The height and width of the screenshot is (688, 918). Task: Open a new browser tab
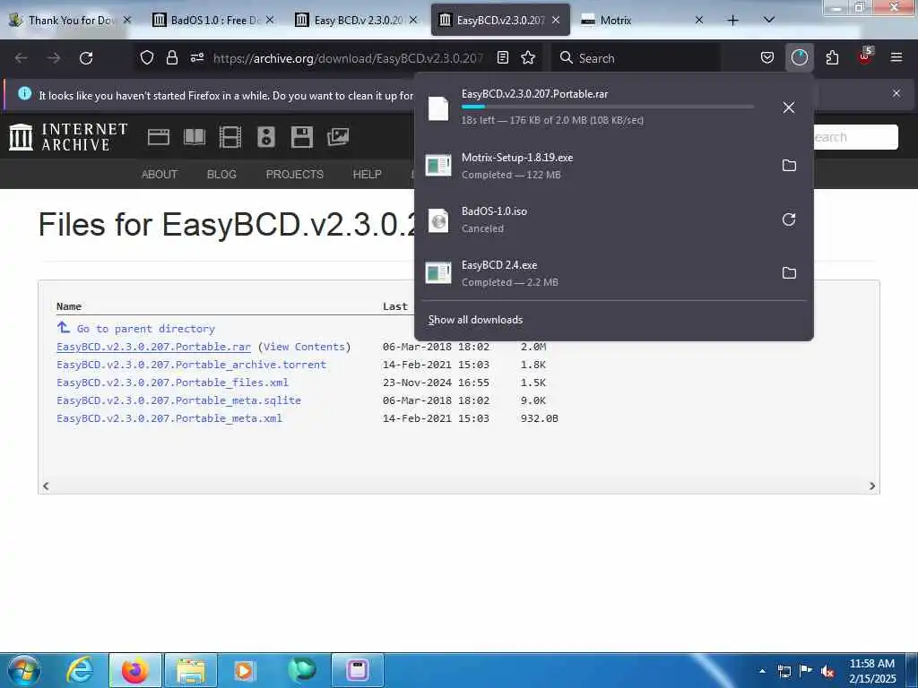[x=732, y=20]
